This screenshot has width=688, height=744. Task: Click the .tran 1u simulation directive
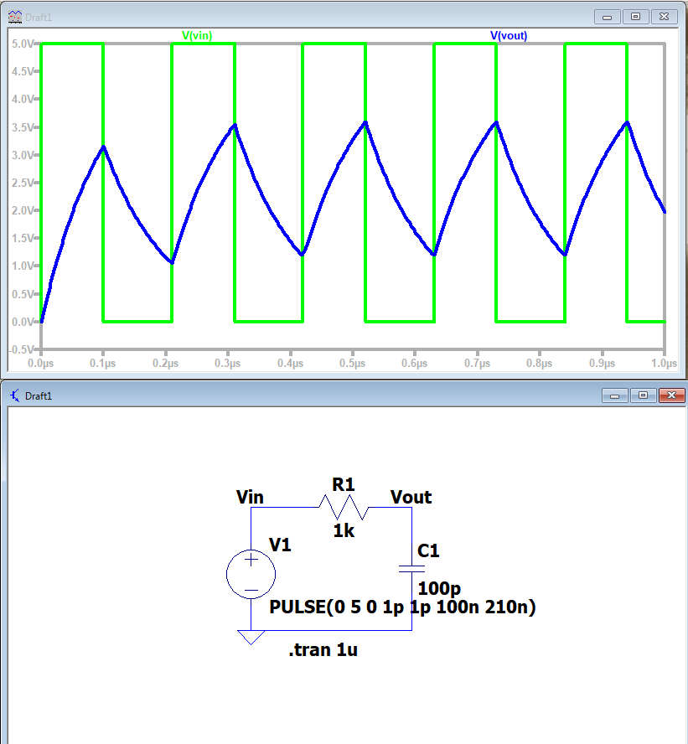tap(323, 650)
